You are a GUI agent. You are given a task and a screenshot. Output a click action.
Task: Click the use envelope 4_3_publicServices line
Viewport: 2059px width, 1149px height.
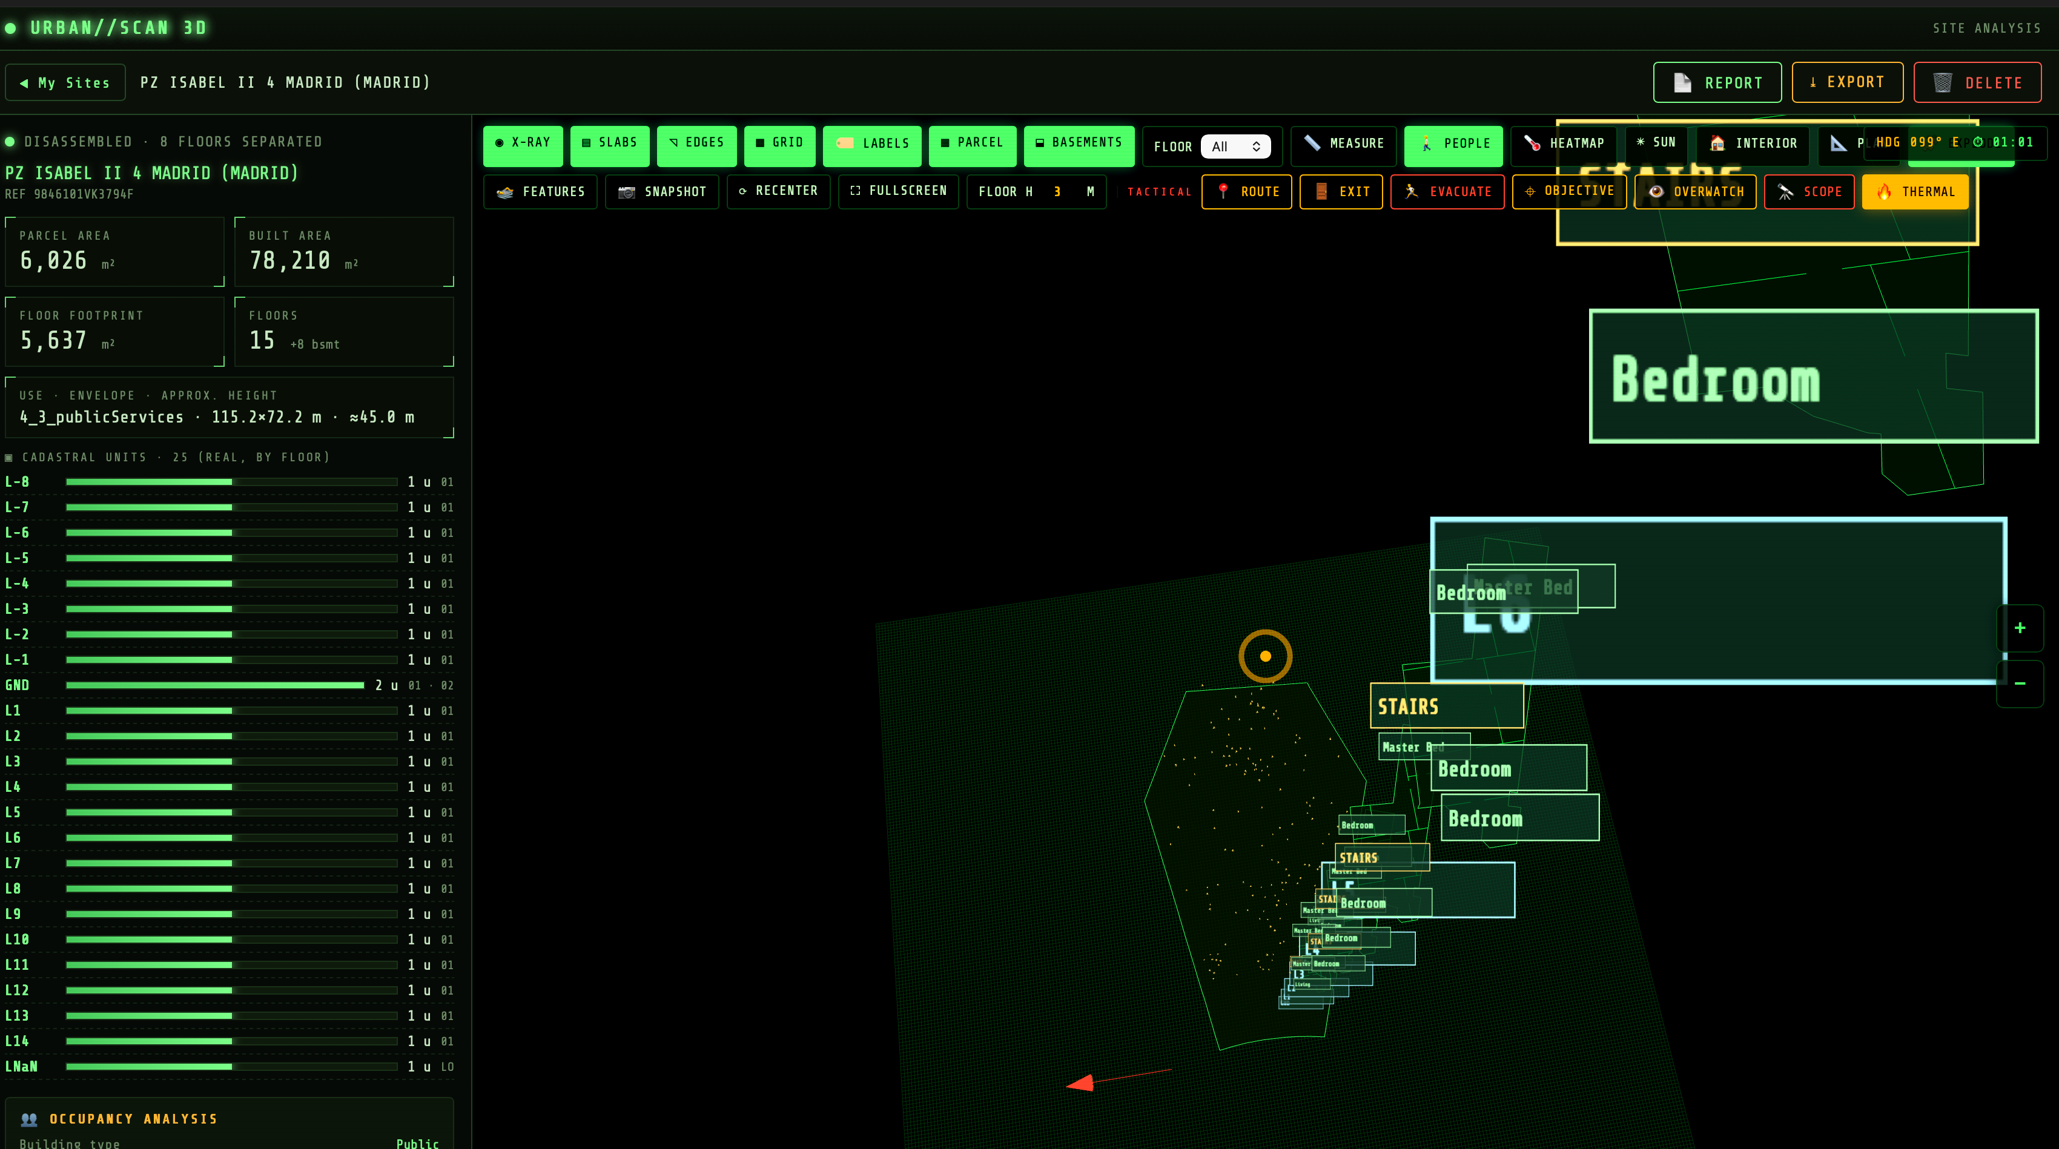[217, 417]
